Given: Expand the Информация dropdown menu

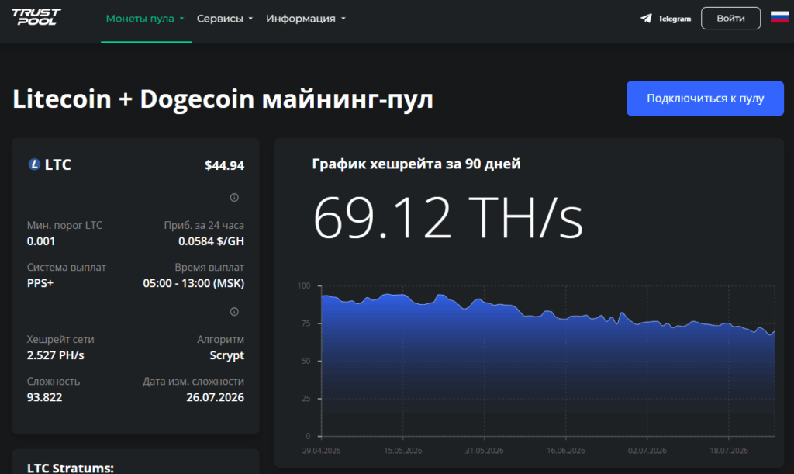Looking at the screenshot, I should pos(306,19).
